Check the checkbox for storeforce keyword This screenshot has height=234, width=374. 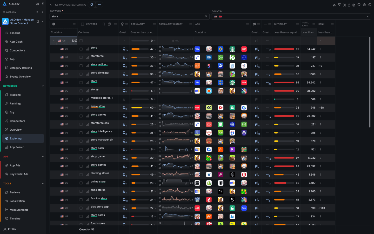pos(81,57)
